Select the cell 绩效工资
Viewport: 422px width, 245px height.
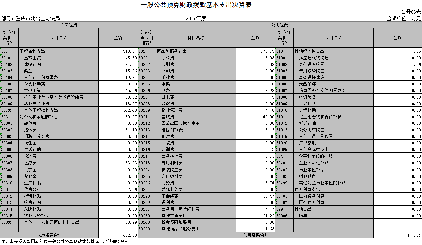pyautogui.click(x=59, y=91)
